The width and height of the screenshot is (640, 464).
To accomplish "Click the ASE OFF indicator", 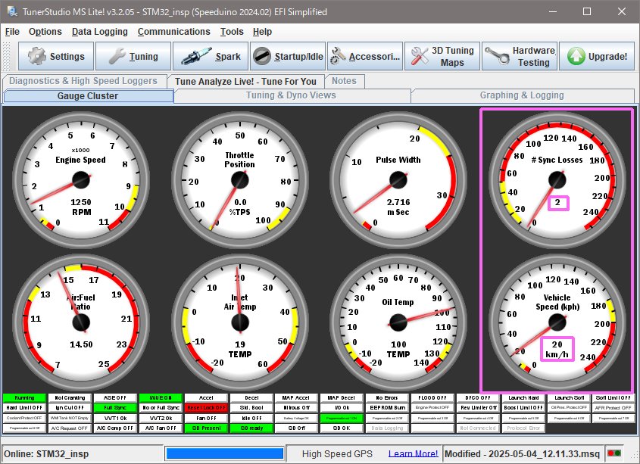I will click(x=115, y=397).
